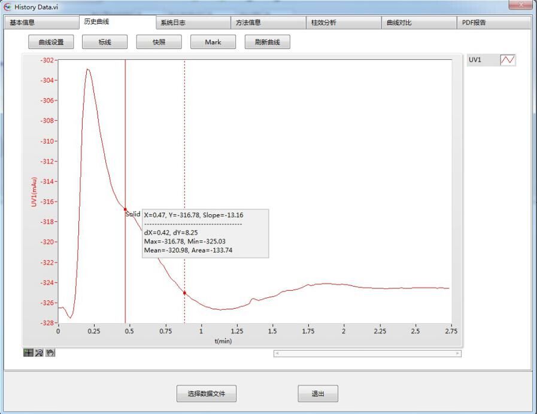Viewport: 537px width, 414px height.
Task: Click the 标线 button
Action: tap(105, 42)
